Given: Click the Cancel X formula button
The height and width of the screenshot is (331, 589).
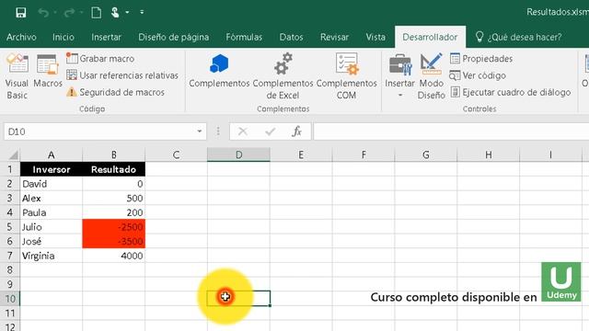Looking at the screenshot, I should click(243, 131).
